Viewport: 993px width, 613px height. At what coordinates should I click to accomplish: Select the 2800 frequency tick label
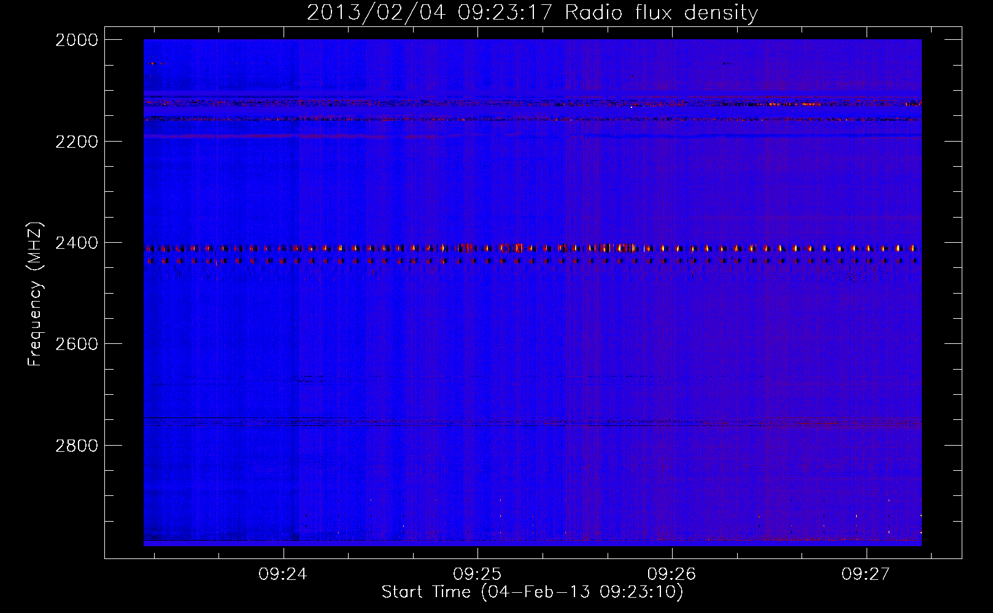pyautogui.click(x=76, y=446)
